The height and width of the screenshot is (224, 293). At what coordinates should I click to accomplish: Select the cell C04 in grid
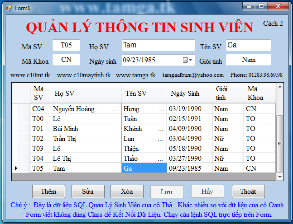point(40,108)
